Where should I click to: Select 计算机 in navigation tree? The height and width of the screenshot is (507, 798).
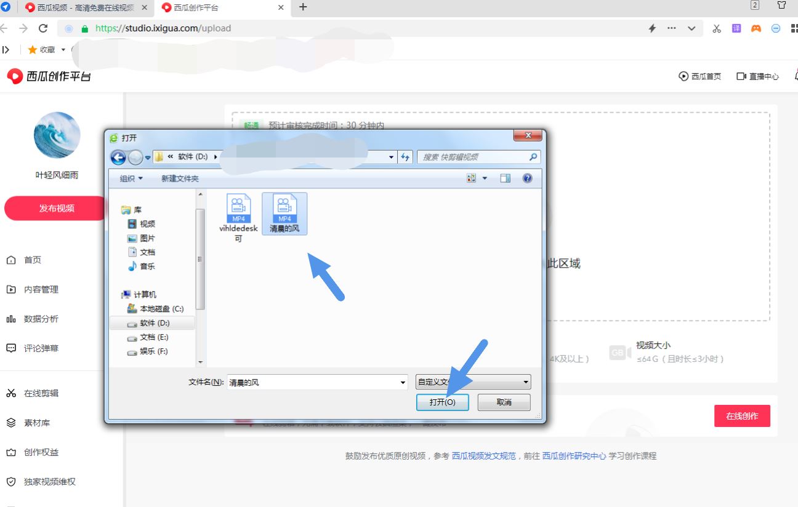tap(139, 295)
